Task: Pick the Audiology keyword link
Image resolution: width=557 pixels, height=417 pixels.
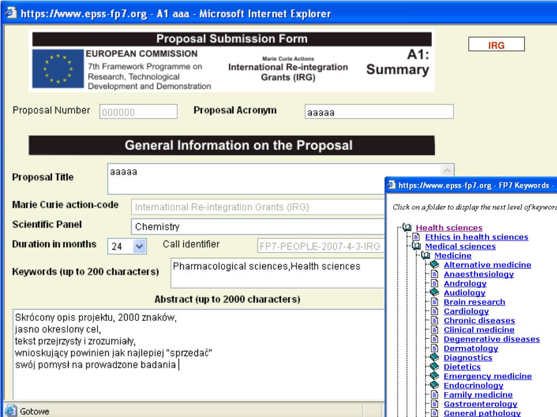Action: tap(465, 293)
